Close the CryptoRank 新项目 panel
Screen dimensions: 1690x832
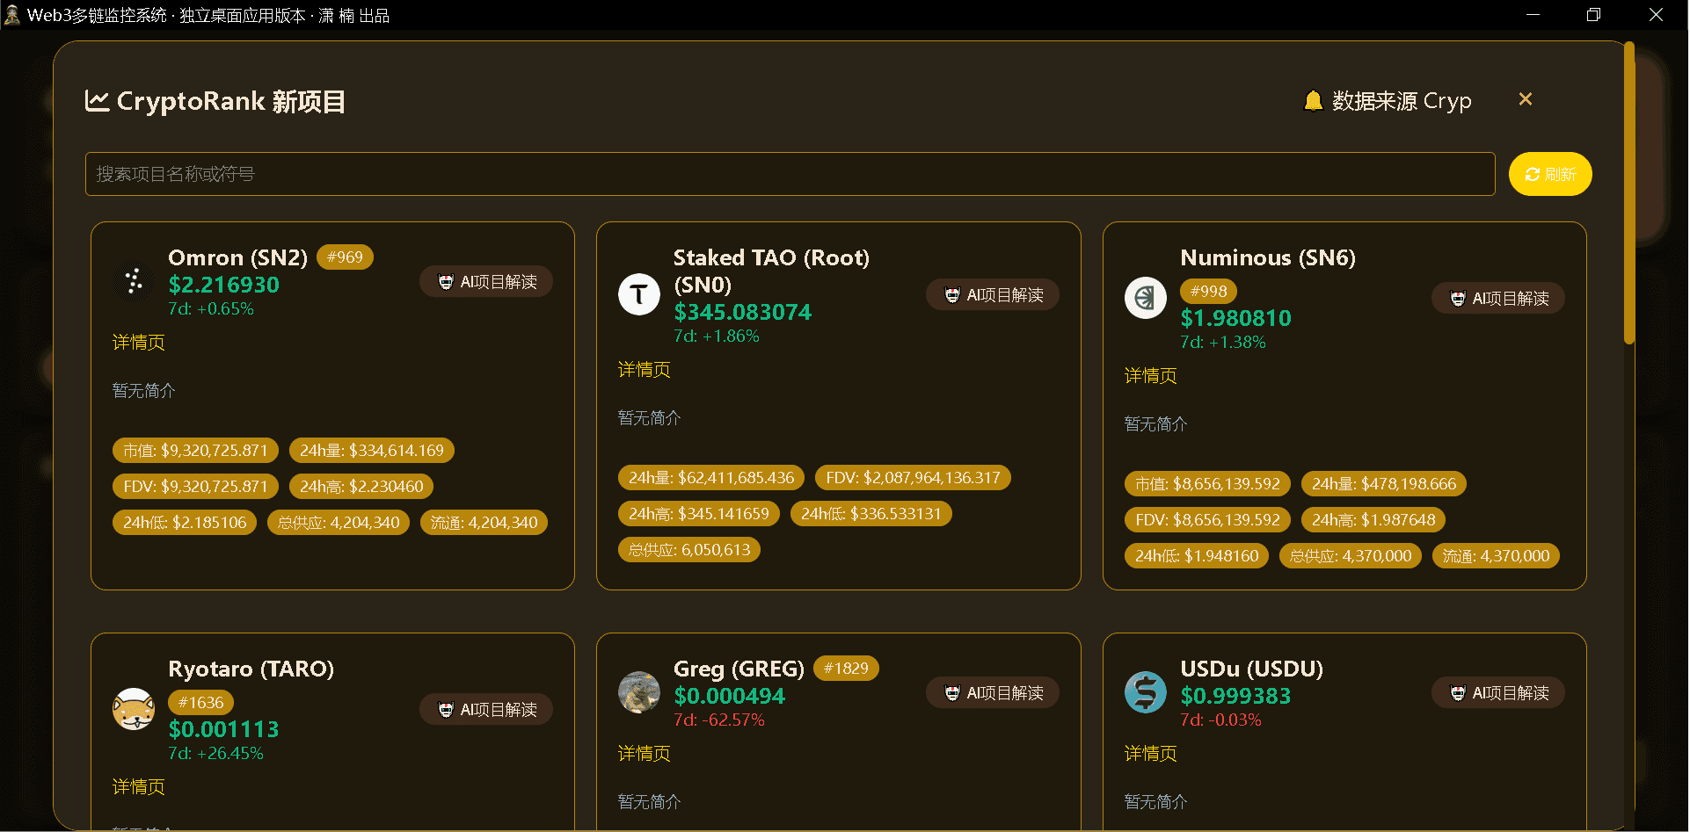[x=1526, y=99]
